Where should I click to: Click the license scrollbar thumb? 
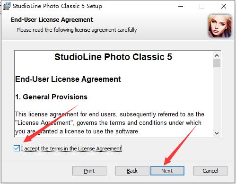217,63
